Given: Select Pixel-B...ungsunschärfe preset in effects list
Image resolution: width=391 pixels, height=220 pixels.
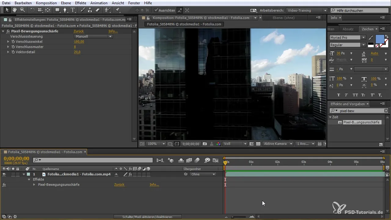Looking at the screenshot, I should pos(361,122).
